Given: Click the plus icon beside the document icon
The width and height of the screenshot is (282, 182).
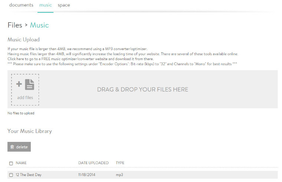Looking at the screenshot, I should point(19,84).
